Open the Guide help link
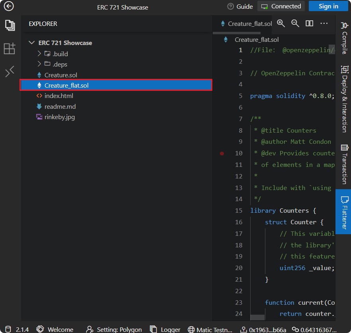 (240, 6)
